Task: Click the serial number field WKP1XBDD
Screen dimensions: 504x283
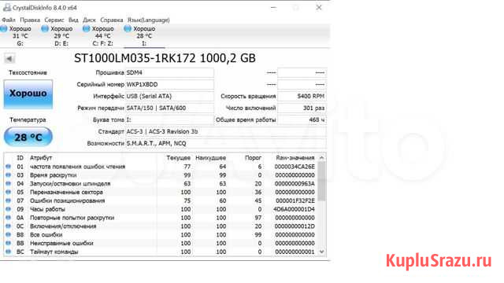Action: 169,85
